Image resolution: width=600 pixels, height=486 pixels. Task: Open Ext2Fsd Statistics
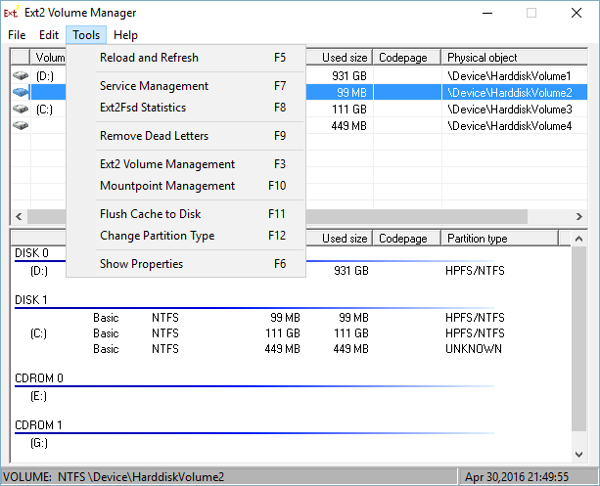point(186,108)
